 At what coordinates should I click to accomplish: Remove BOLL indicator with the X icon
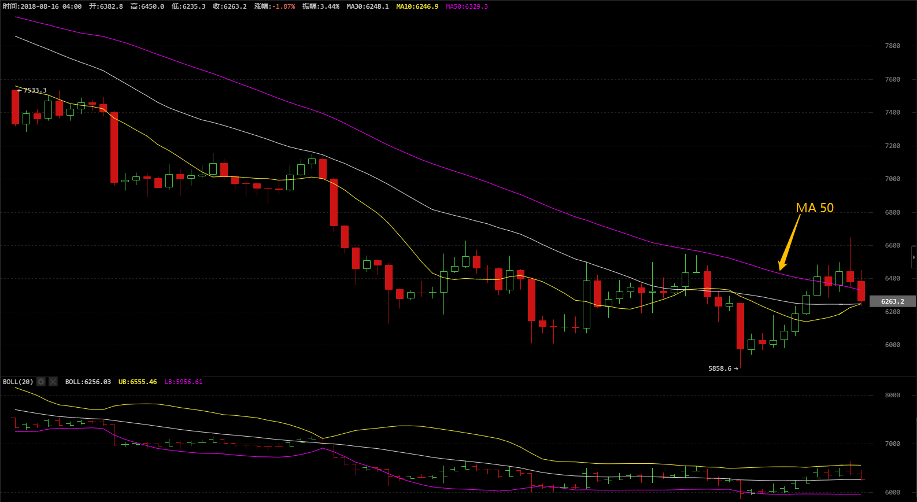point(53,382)
